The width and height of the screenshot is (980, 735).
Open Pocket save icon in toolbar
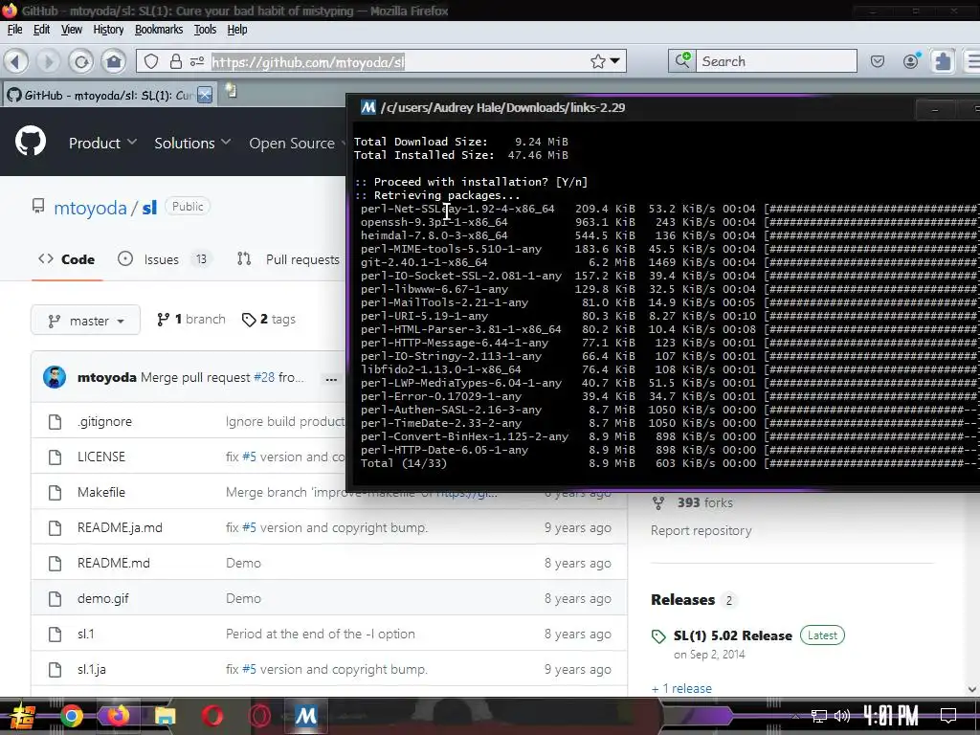(878, 61)
